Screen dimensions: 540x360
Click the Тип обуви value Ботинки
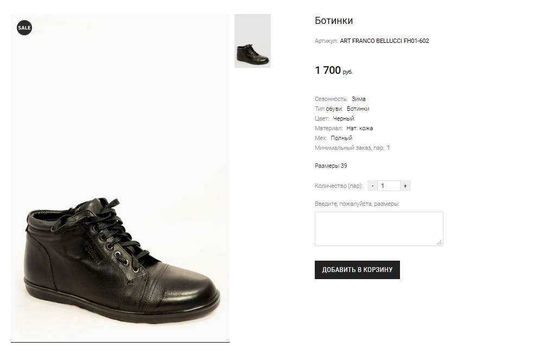click(x=358, y=109)
